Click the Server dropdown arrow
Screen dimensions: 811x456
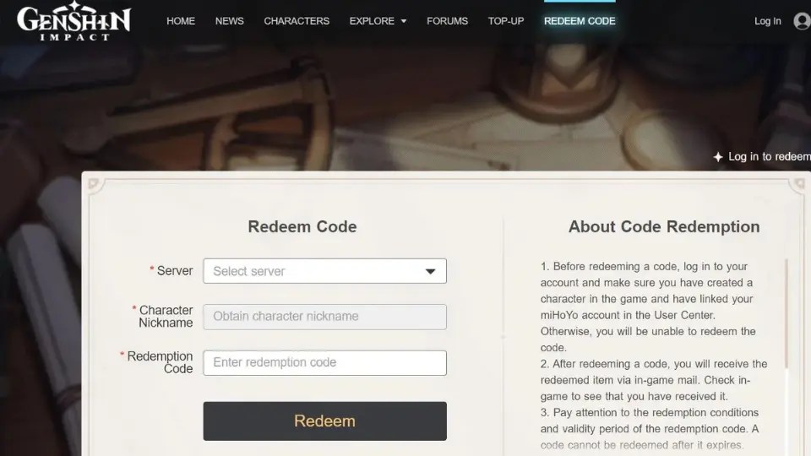point(430,271)
